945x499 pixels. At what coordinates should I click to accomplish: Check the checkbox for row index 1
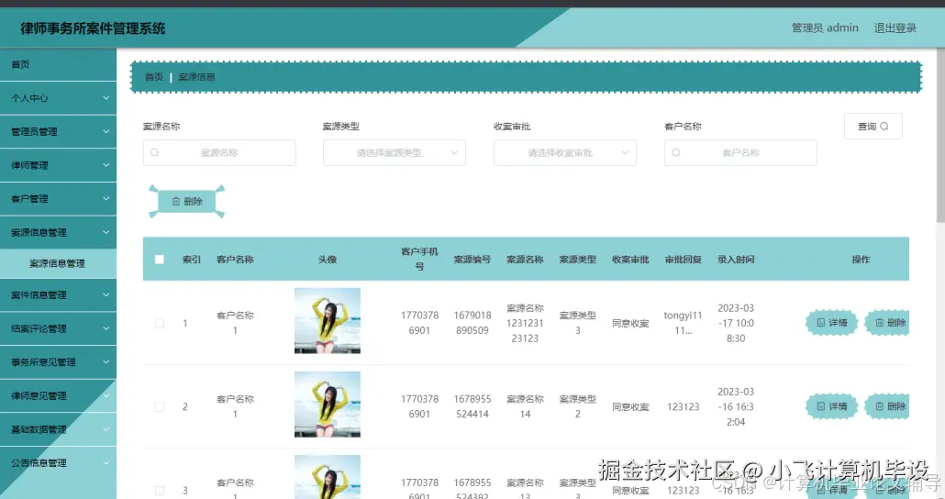[159, 323]
